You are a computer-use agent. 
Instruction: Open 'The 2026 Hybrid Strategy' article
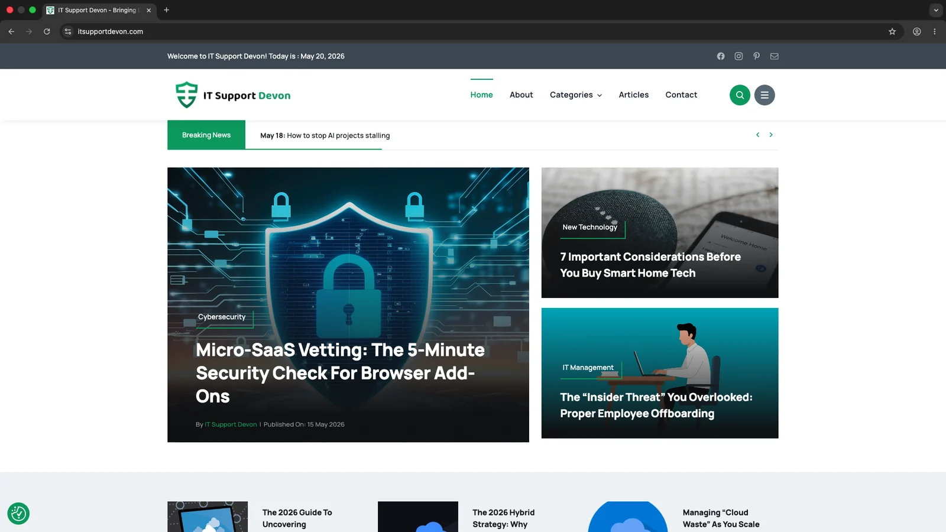tap(504, 518)
